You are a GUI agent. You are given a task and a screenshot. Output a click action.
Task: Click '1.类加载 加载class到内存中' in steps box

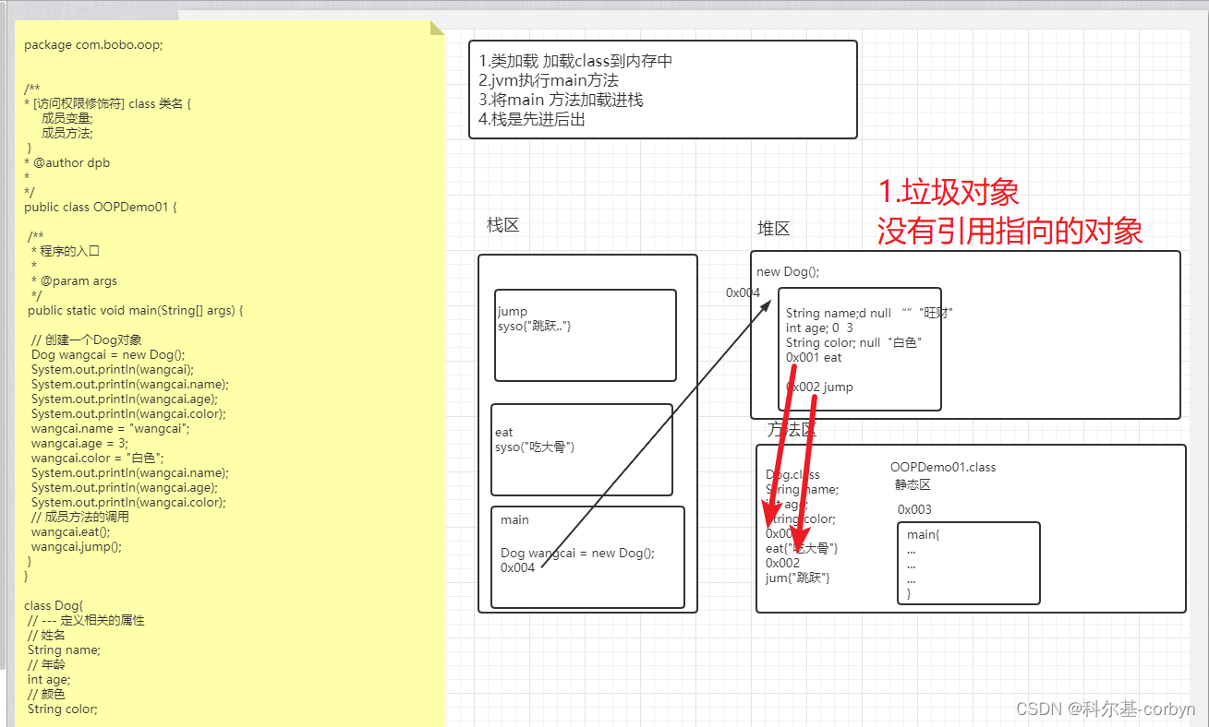click(575, 61)
